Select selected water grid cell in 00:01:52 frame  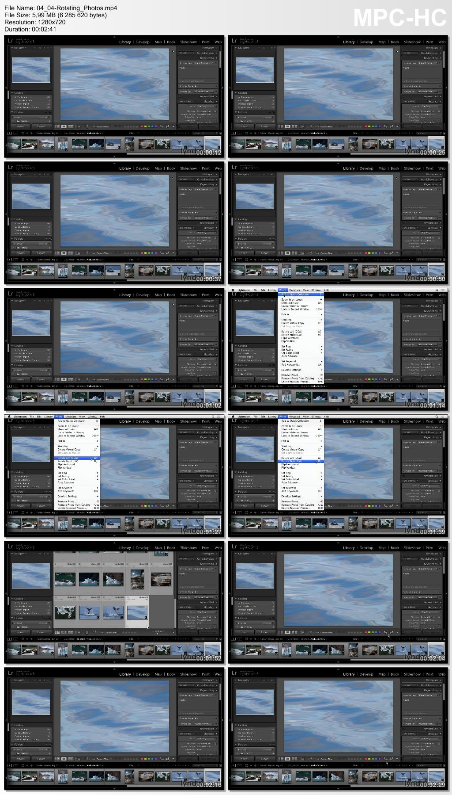pyautogui.click(x=137, y=612)
